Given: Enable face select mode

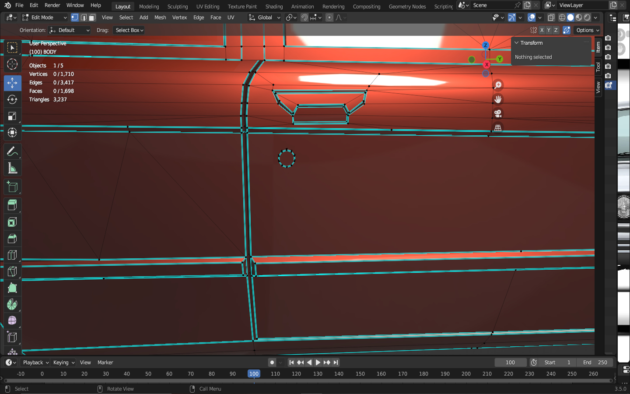Looking at the screenshot, I should 92,18.
